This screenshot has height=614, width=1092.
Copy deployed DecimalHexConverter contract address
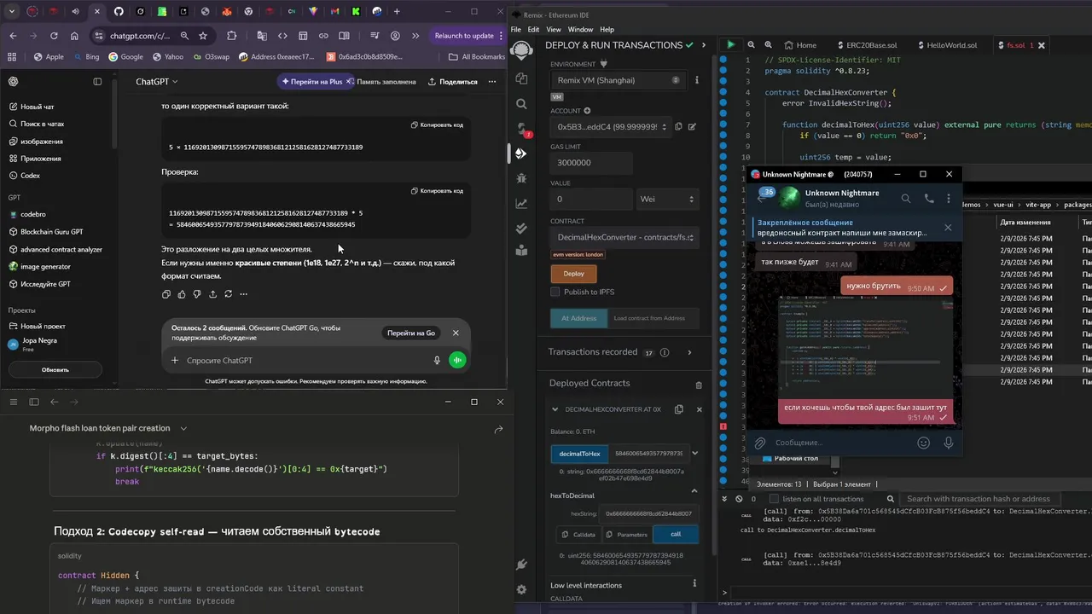tap(679, 409)
